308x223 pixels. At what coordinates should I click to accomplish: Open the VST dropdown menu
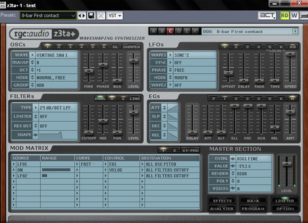(x=115, y=16)
